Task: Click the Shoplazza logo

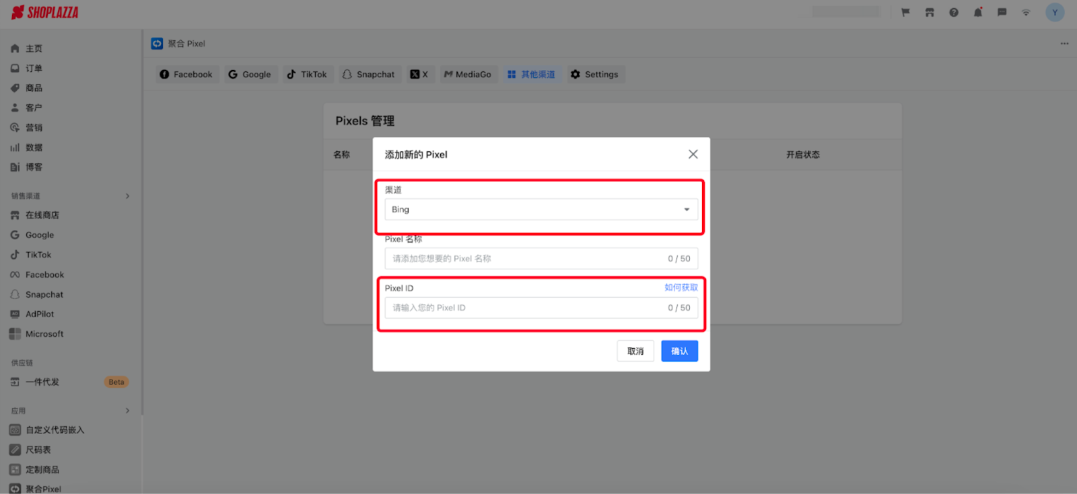Action: click(x=45, y=13)
